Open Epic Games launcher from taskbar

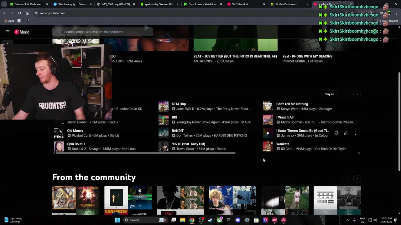[x=229, y=220]
